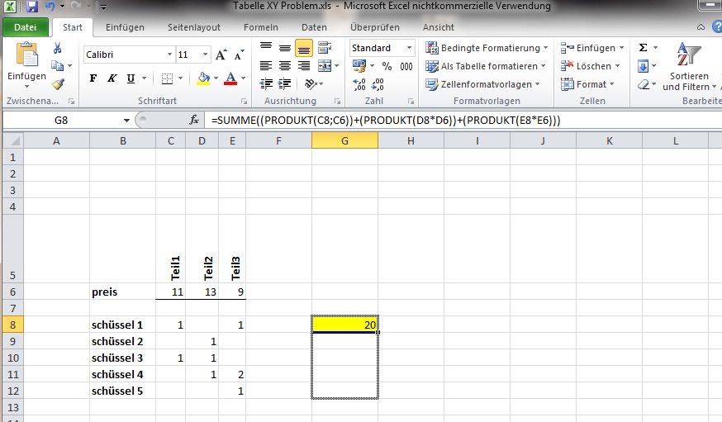Select the Format Painter brush icon
Viewport: 722px width, 422px height.
[x=58, y=83]
